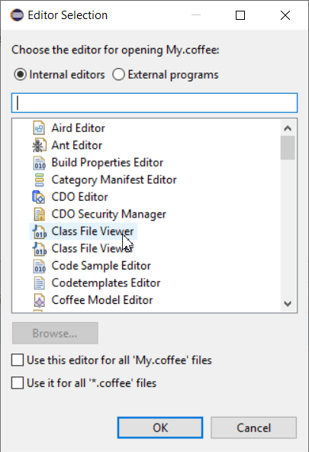Click the CDO Editor icon

click(38, 197)
